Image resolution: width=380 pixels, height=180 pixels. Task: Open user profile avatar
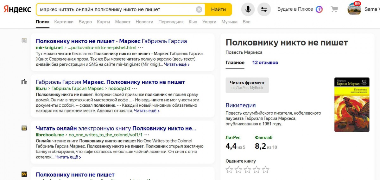tap(354, 9)
